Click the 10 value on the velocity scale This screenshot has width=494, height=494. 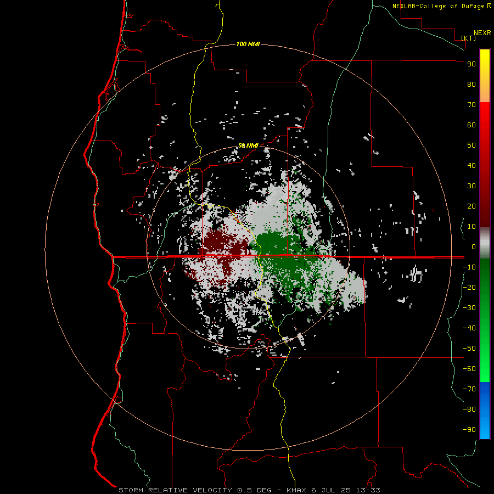[471, 227]
